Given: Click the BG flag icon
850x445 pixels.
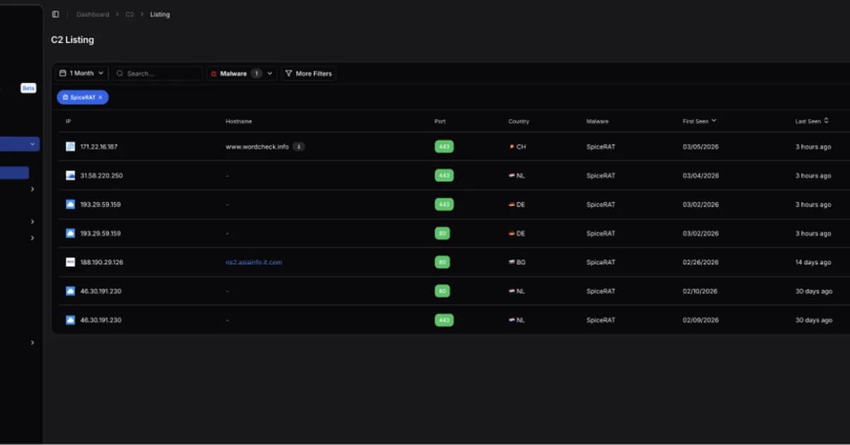Looking at the screenshot, I should (x=511, y=262).
